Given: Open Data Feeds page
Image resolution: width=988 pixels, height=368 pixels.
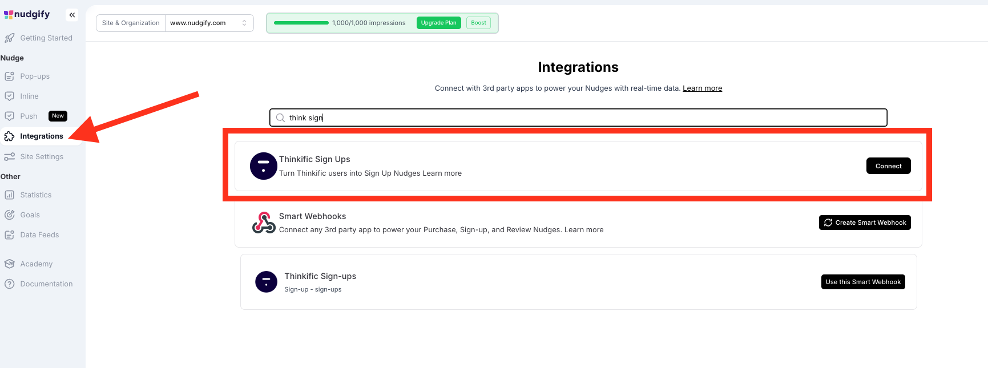Looking at the screenshot, I should pyautogui.click(x=39, y=235).
